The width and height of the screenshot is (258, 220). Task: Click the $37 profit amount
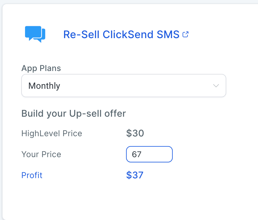point(135,175)
